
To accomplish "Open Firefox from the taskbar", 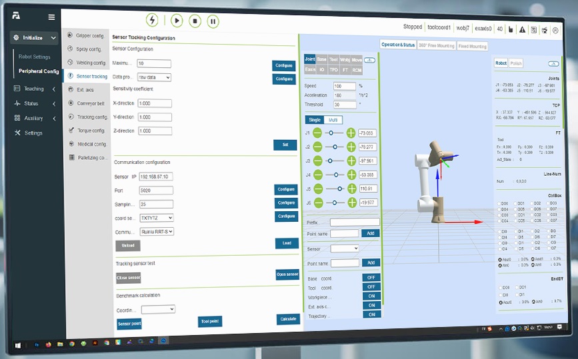I will click(x=48, y=344).
